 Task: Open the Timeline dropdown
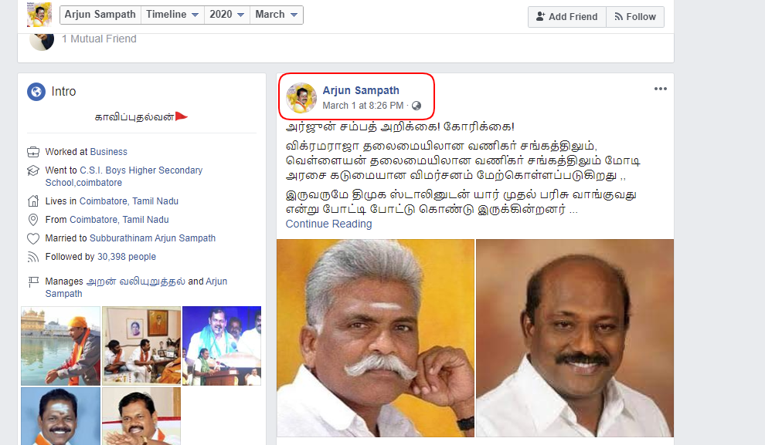(x=172, y=15)
